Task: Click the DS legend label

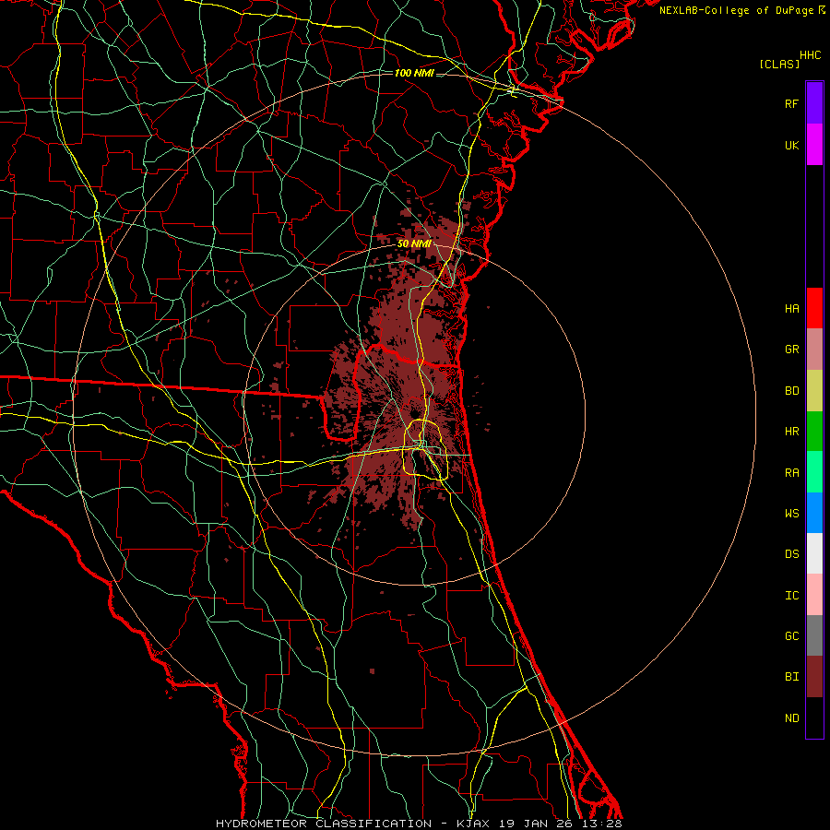Action: (791, 553)
